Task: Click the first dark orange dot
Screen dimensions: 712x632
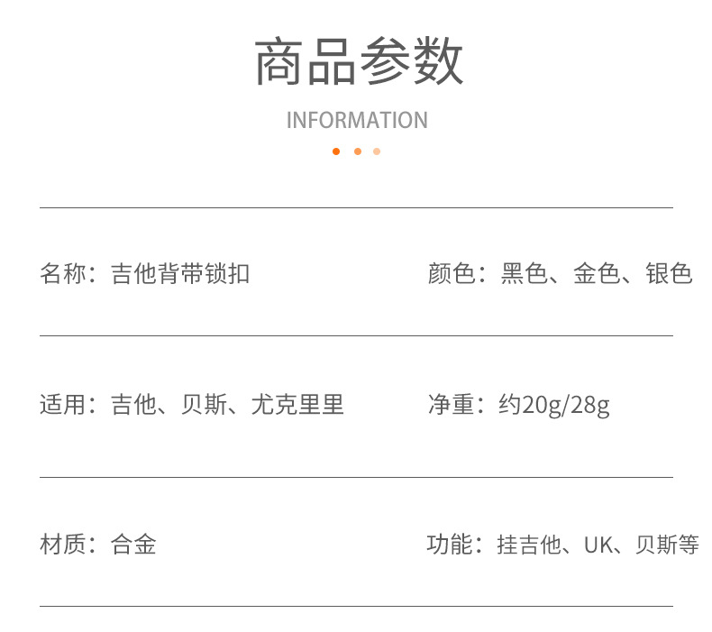Action: tap(336, 151)
